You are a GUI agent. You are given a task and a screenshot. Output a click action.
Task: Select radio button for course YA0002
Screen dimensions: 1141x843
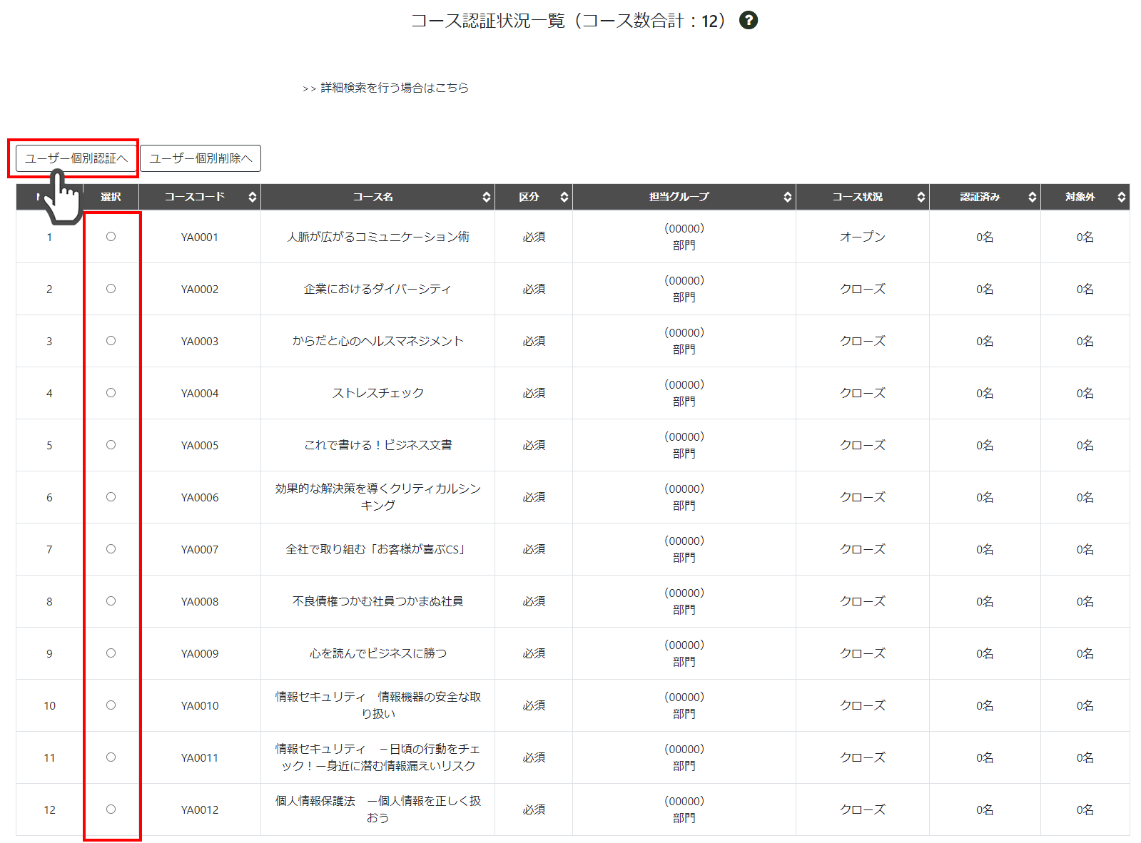point(111,289)
